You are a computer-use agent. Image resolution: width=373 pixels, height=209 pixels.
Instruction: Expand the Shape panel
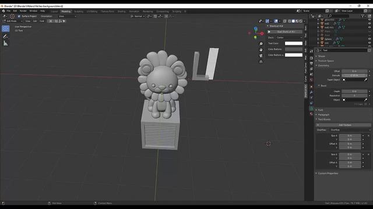tap(321, 56)
